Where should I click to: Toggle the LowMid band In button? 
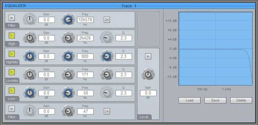point(12,72)
